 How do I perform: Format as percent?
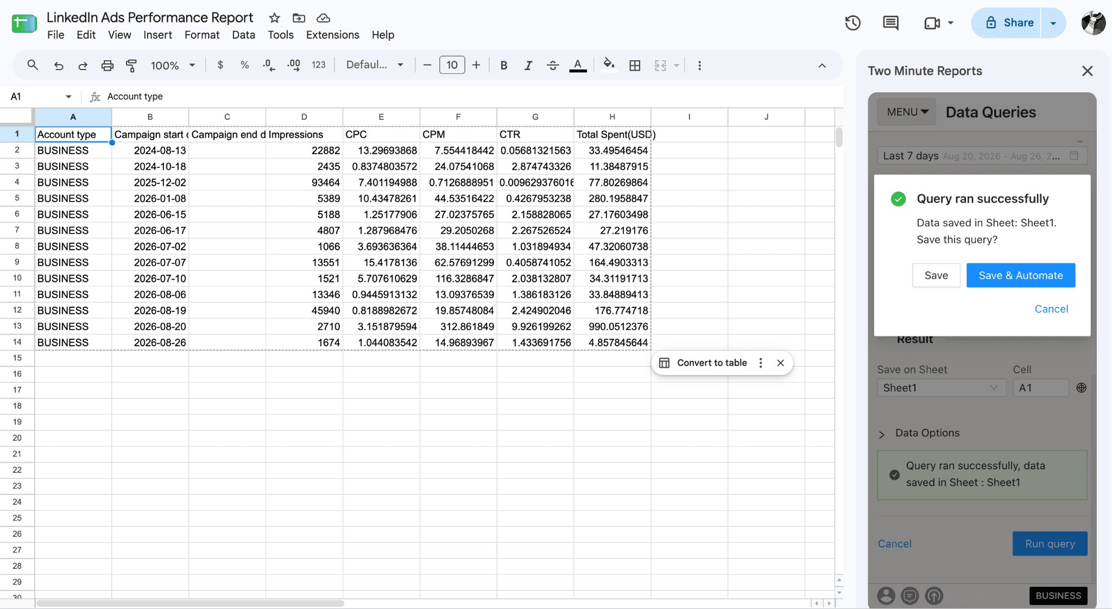tap(244, 65)
